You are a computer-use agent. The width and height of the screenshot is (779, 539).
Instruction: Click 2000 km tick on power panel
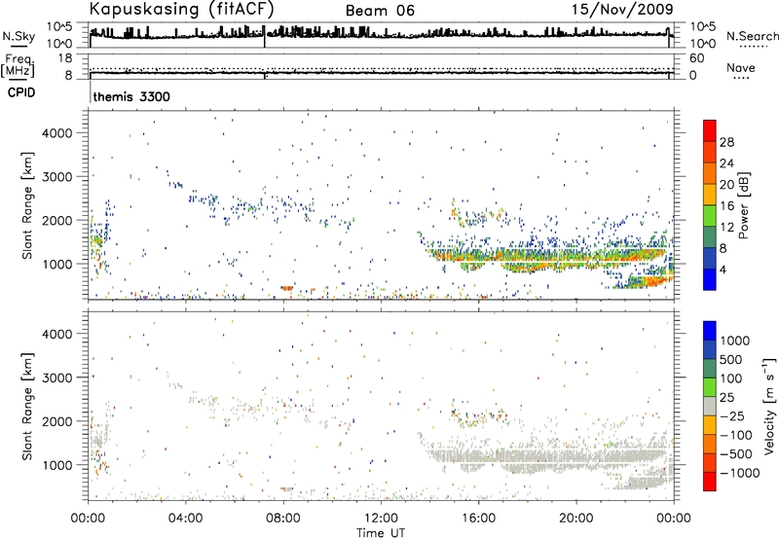pos(56,220)
